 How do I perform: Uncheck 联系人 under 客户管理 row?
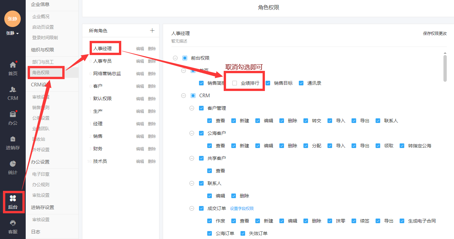[378, 121]
